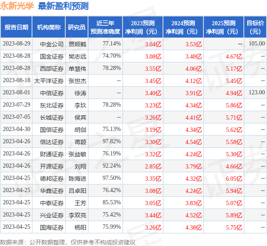Click the 最新盈利预测 heading
Screen dimensions: 267x246
click(63, 6)
